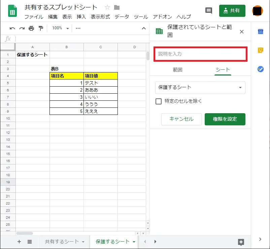Open the アドオン menu
Screen dimensions: 270x249
pos(162,17)
